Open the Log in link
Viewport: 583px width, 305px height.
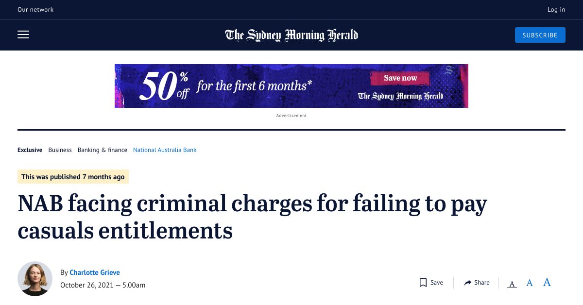556,9
